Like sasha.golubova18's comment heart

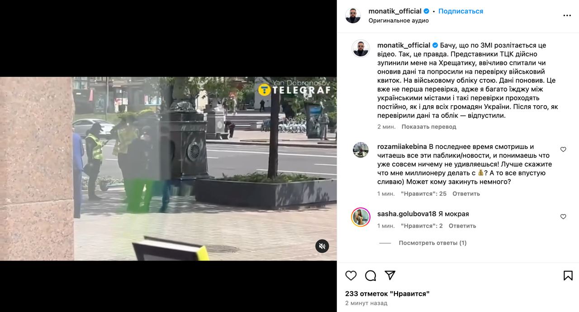tap(563, 217)
